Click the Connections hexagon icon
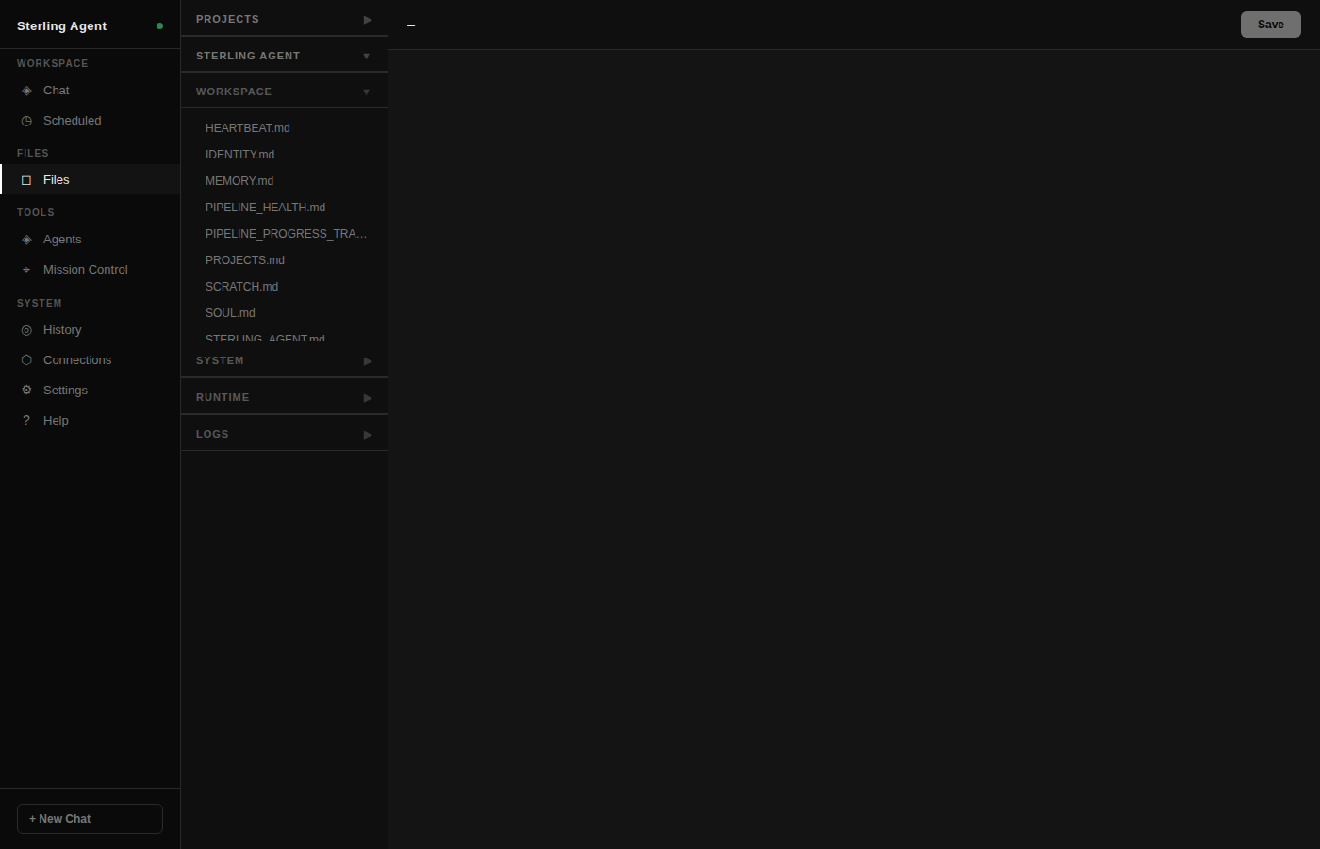Image resolution: width=1320 pixels, height=849 pixels. (26, 360)
